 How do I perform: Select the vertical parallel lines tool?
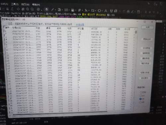[66, 10]
